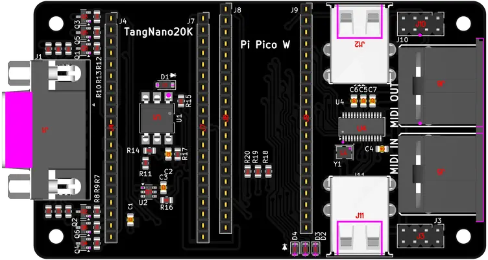Viewport: 488px width, 260px height.
Task: Select the small U2 chip
Action: (149, 190)
